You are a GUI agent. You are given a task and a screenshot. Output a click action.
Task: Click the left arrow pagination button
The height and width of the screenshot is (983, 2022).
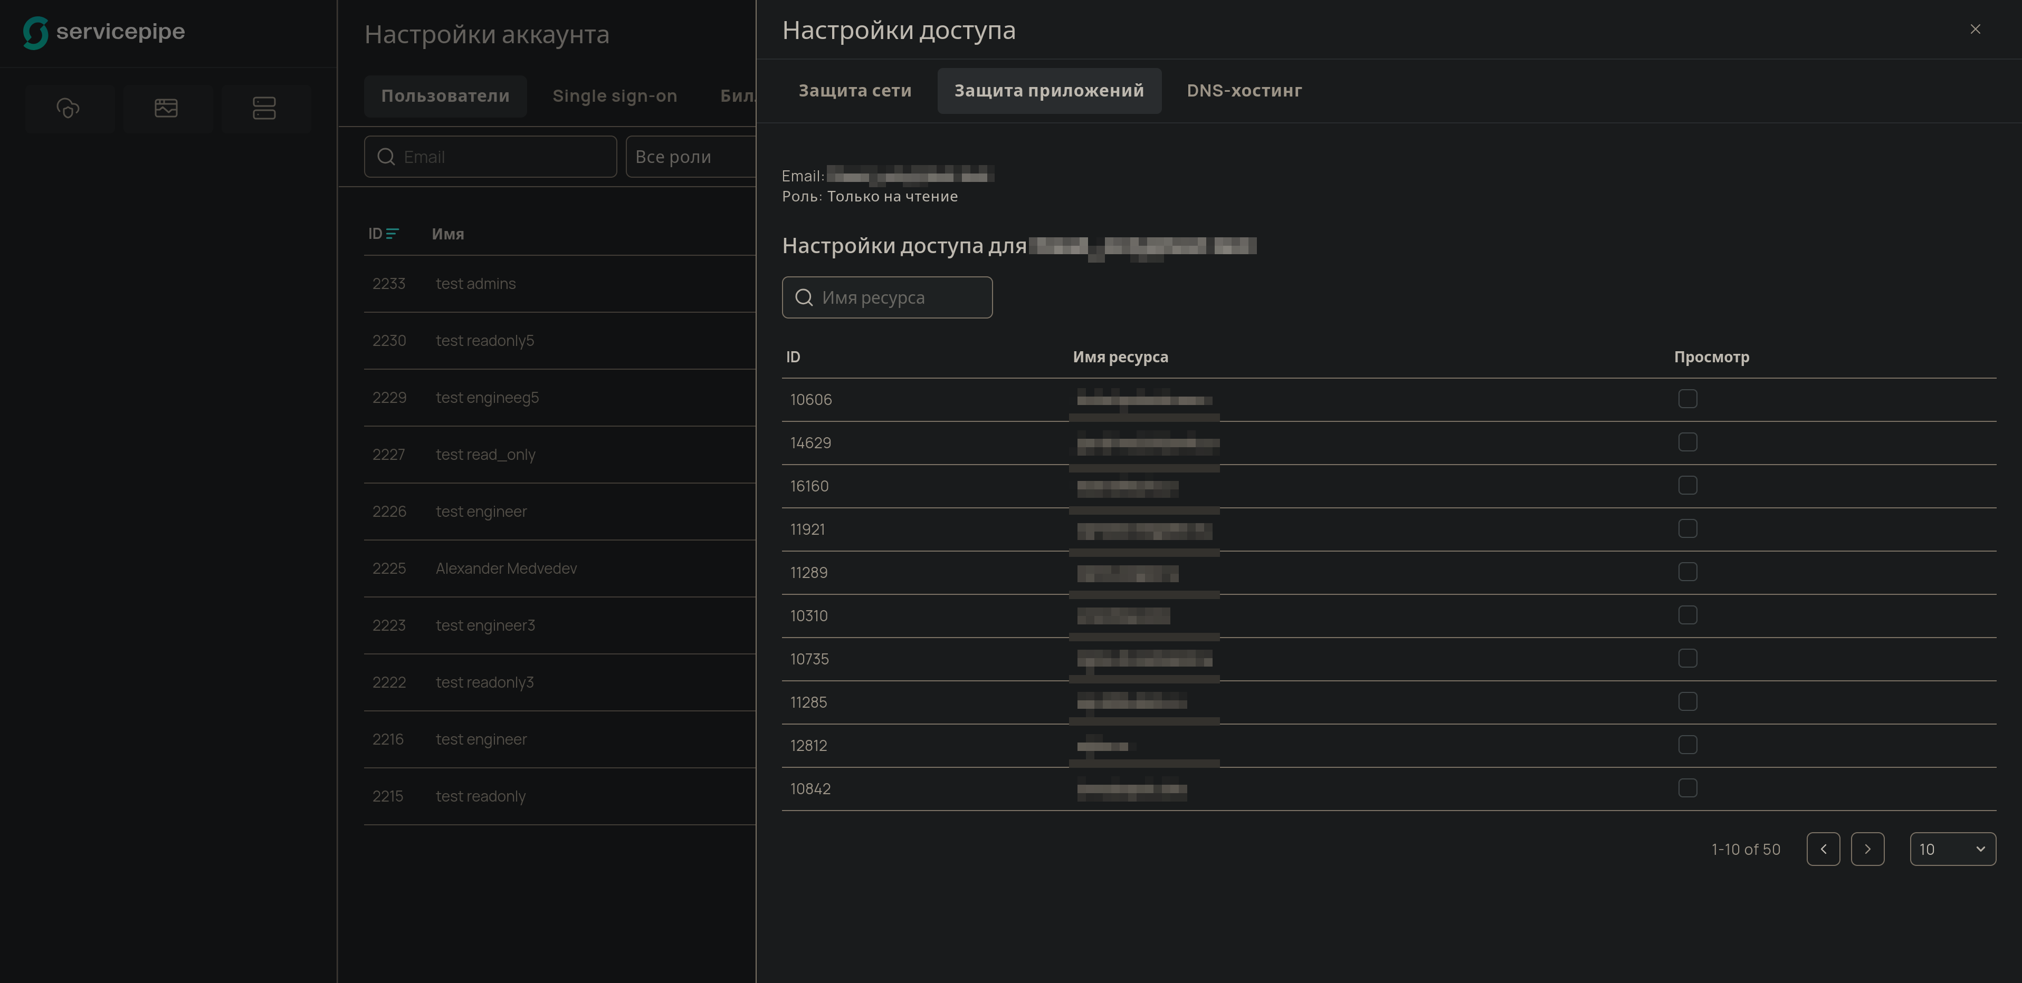(x=1824, y=849)
